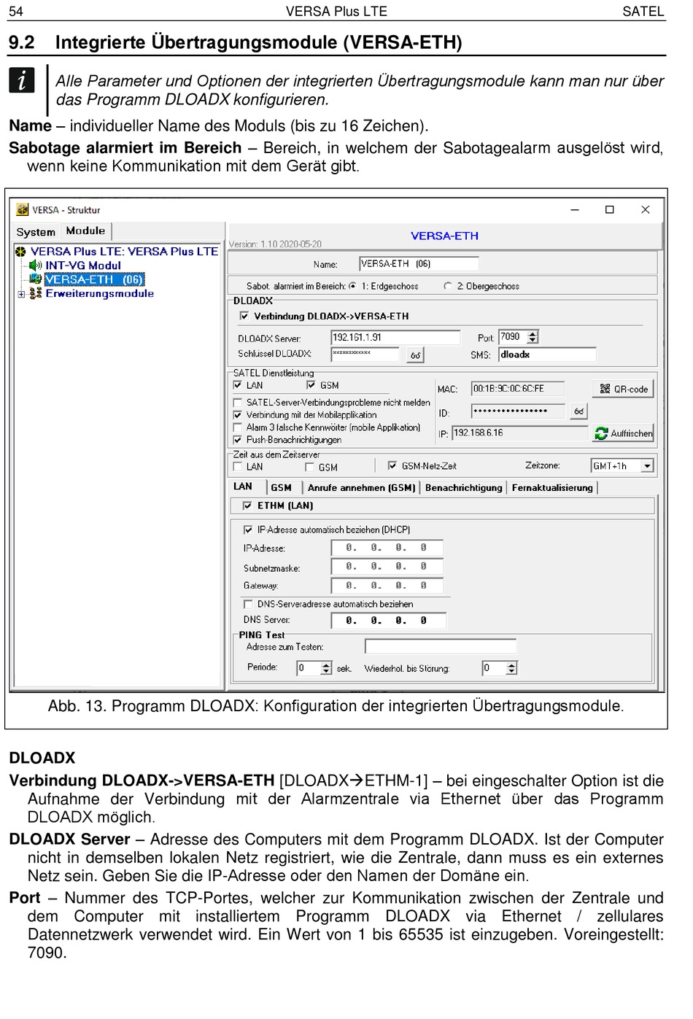Click the VERSA Plus LTE root icon
693x1019 pixels.
coord(20,252)
